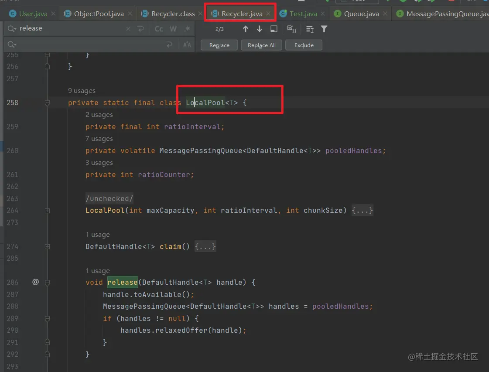Screen dimensions: 489x372
Task: Click in the find text field
Action: pos(72,29)
